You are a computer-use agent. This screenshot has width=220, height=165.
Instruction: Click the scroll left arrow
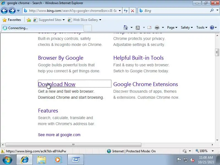pyautogui.click(x=3, y=145)
